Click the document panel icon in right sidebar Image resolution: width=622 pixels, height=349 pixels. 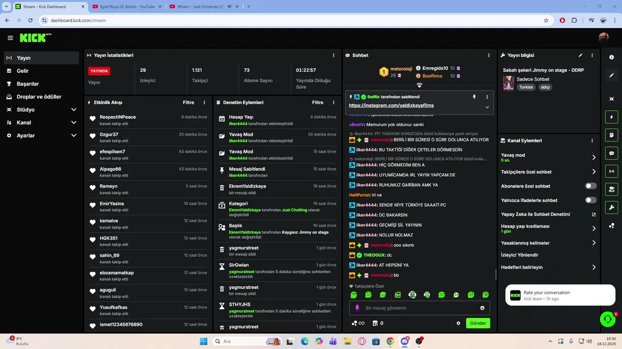point(611,135)
